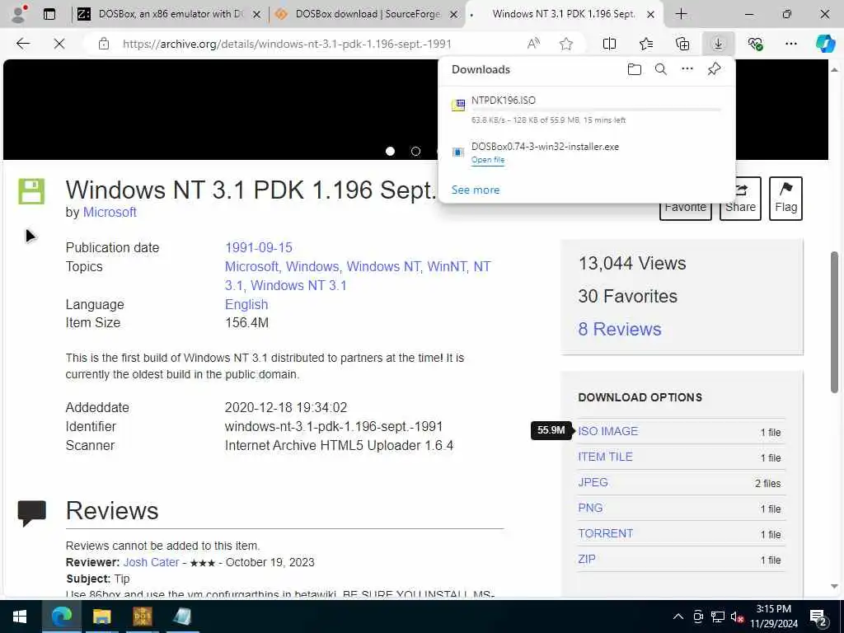Open file link for DOSBox installer
This screenshot has height=633, width=844.
488,160
